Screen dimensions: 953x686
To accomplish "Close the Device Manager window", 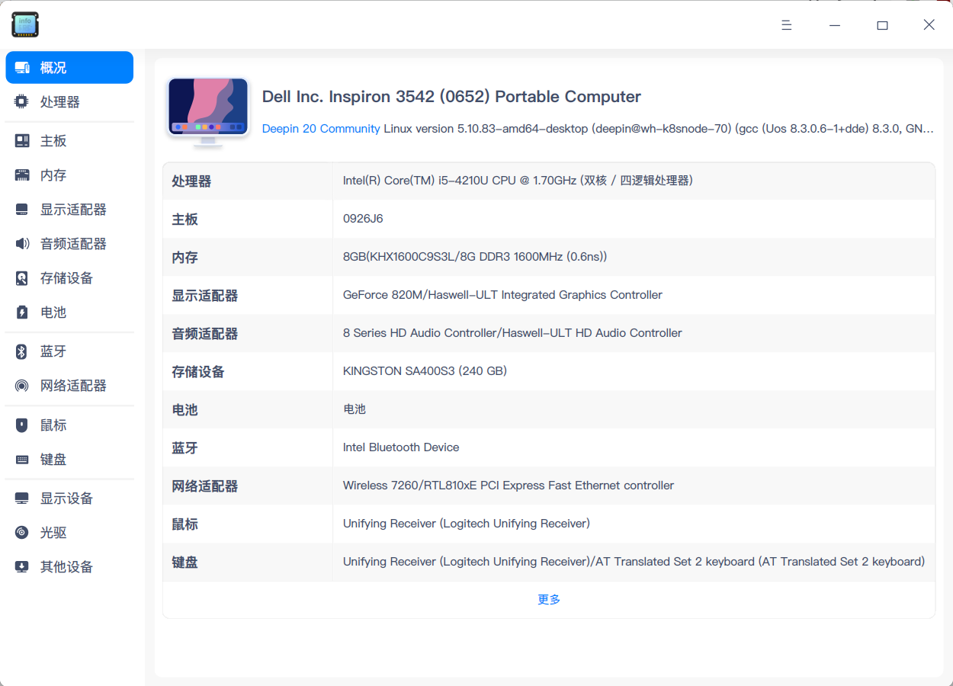I will tap(929, 25).
